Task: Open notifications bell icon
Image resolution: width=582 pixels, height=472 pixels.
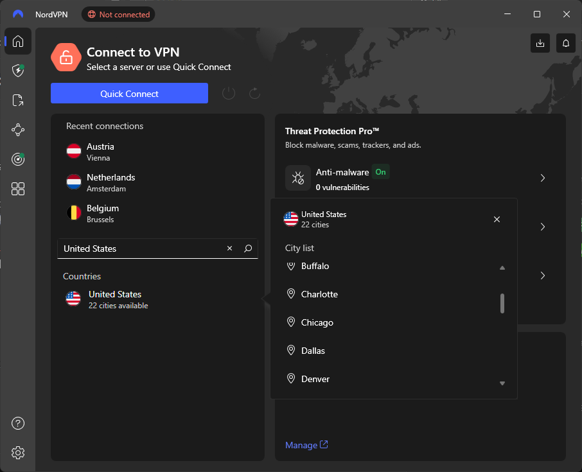Action: [566, 43]
